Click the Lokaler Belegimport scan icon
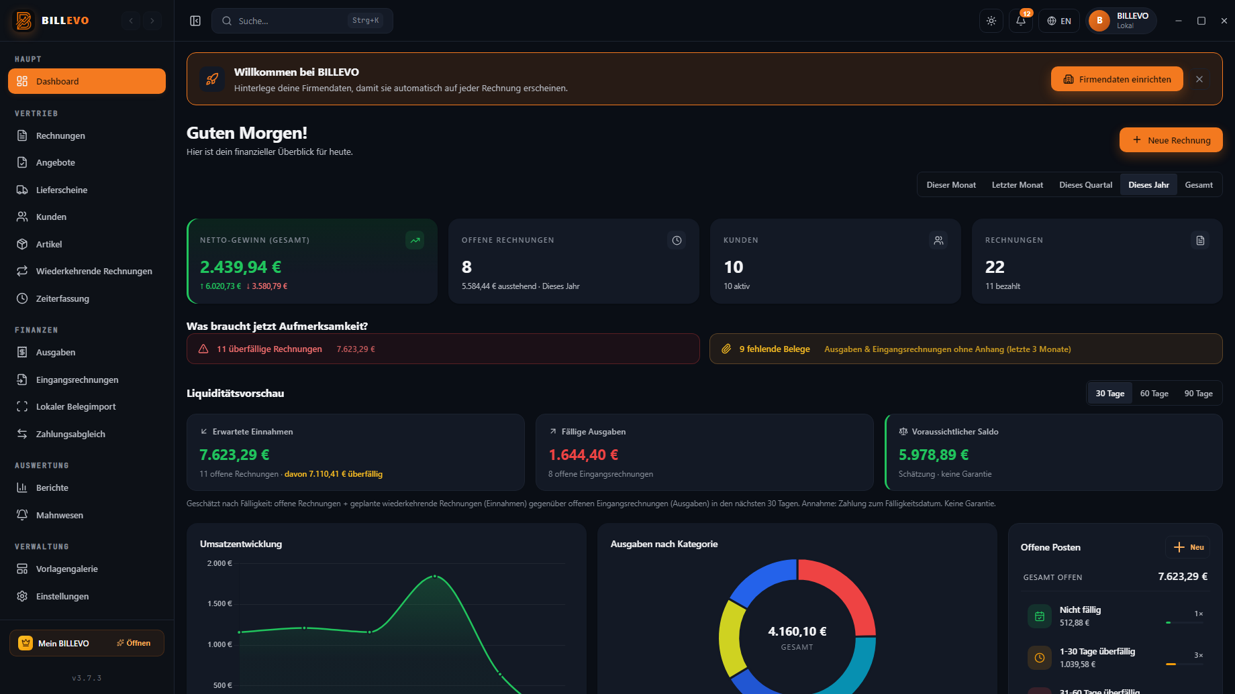1235x694 pixels. click(22, 406)
